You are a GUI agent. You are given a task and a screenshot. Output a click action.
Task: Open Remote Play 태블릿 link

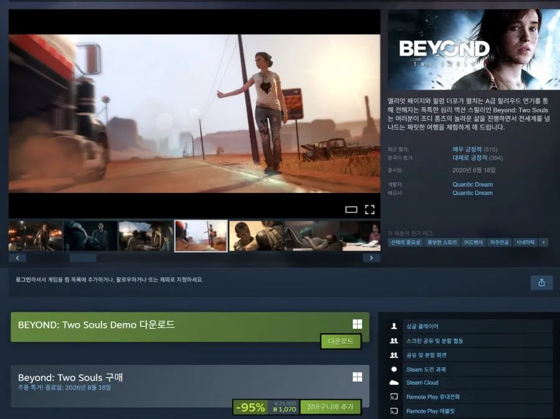point(431,411)
